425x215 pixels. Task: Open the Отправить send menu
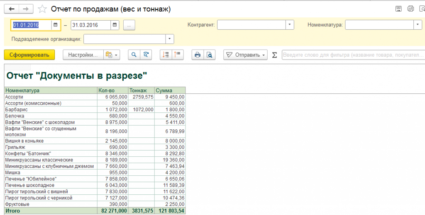(x=245, y=55)
